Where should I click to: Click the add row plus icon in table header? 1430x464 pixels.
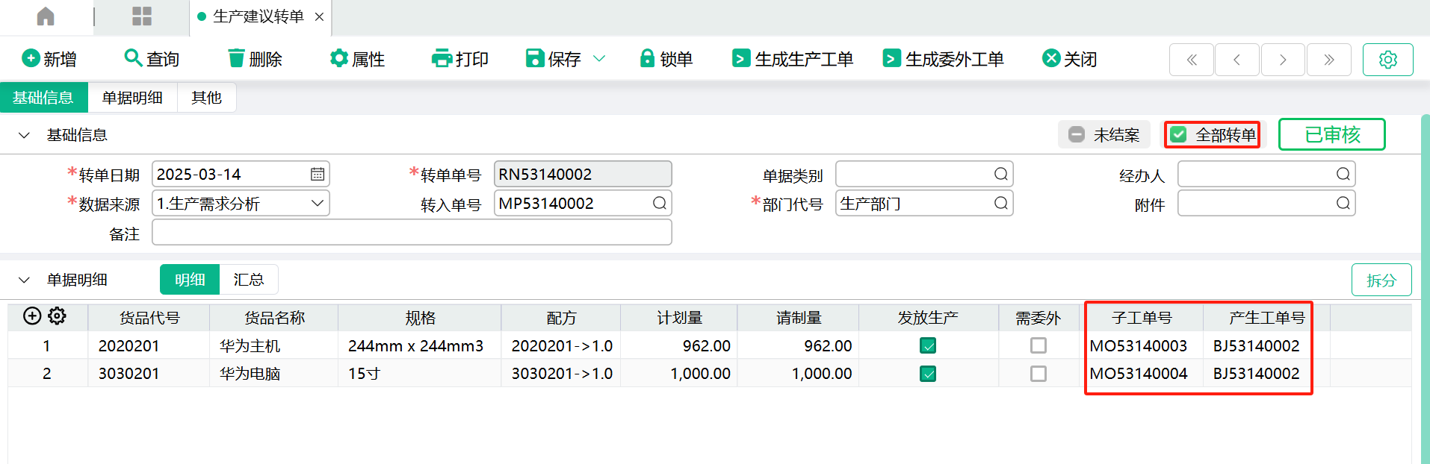click(x=32, y=316)
